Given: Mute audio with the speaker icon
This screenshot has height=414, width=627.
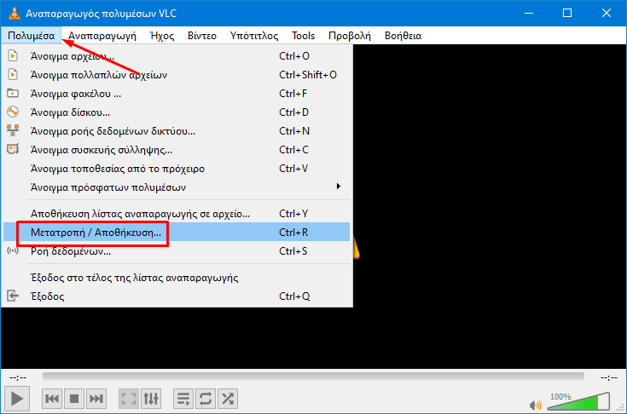Looking at the screenshot, I should [536, 405].
